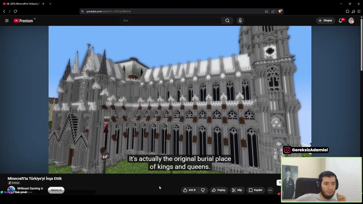Viewport: 363px width, 204px height.
Task: Reload the page with refresh icon
Action: coord(15,11)
